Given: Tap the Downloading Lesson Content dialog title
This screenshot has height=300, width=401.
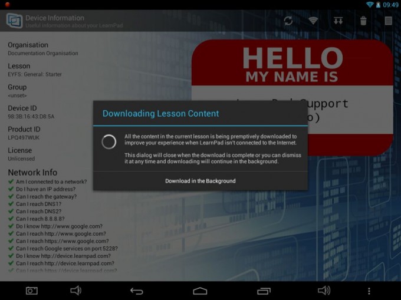Looking at the screenshot, I should click(160, 114).
